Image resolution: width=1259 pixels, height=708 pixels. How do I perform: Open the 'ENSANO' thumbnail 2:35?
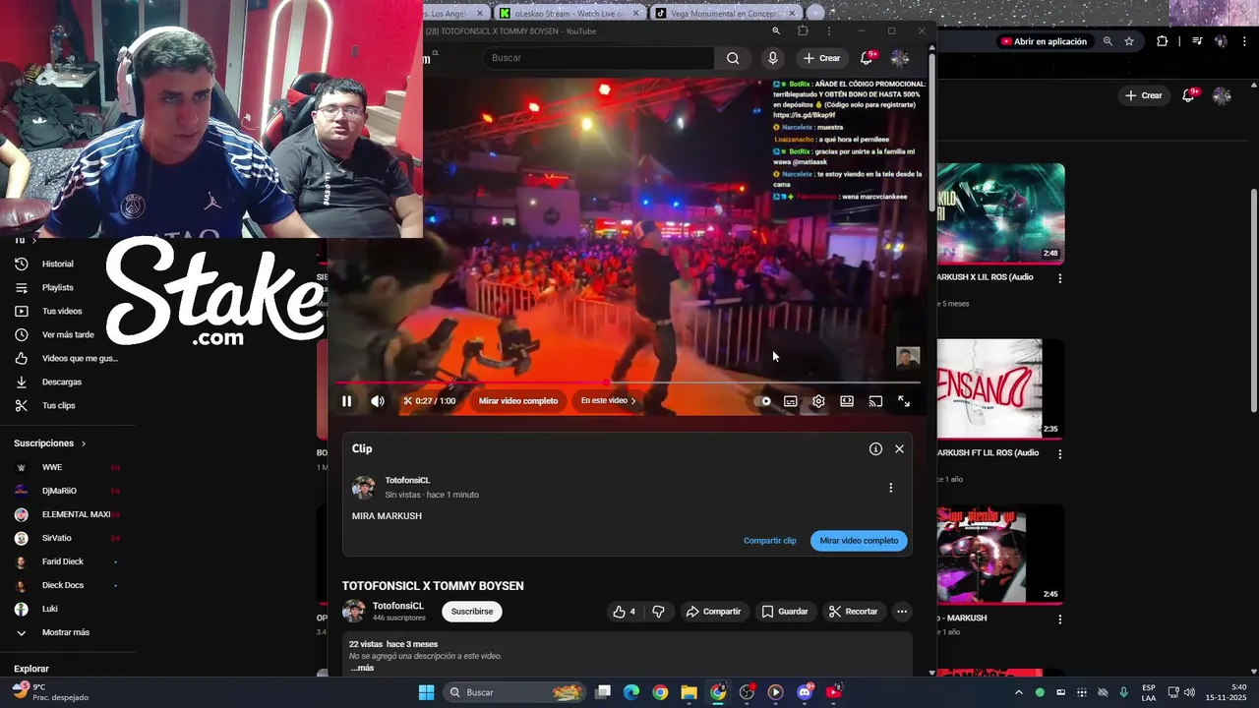[x=1000, y=389]
